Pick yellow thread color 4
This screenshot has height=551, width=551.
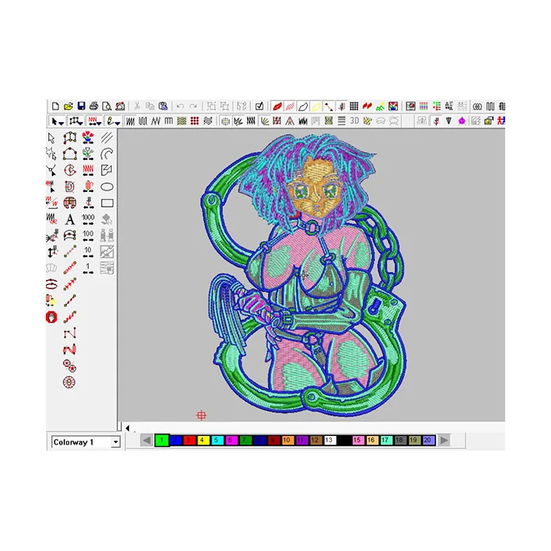coord(203,440)
